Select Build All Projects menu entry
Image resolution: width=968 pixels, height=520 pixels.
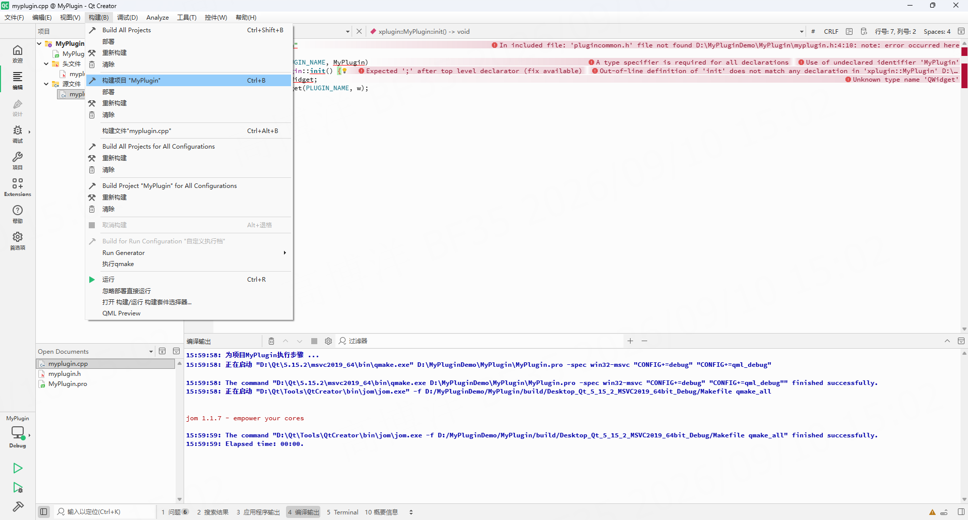click(x=189, y=30)
